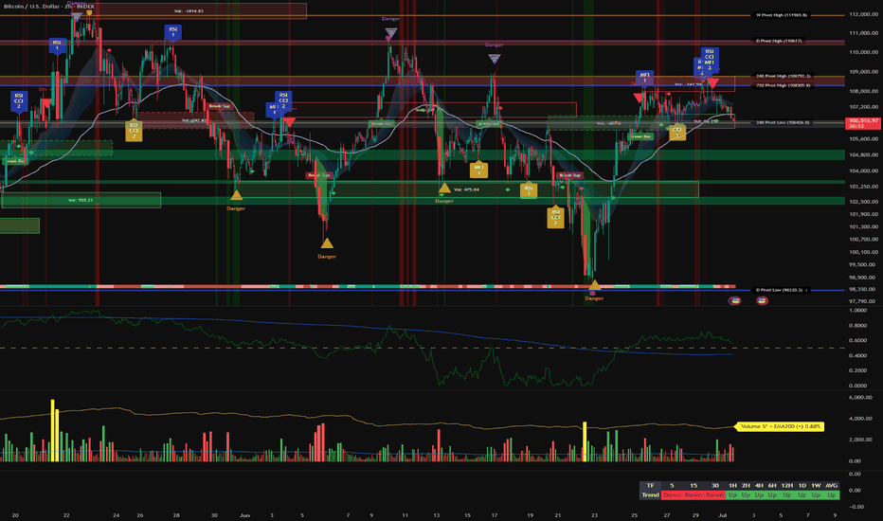
Task: Click the Jun label on the time axis
Action: (244, 515)
